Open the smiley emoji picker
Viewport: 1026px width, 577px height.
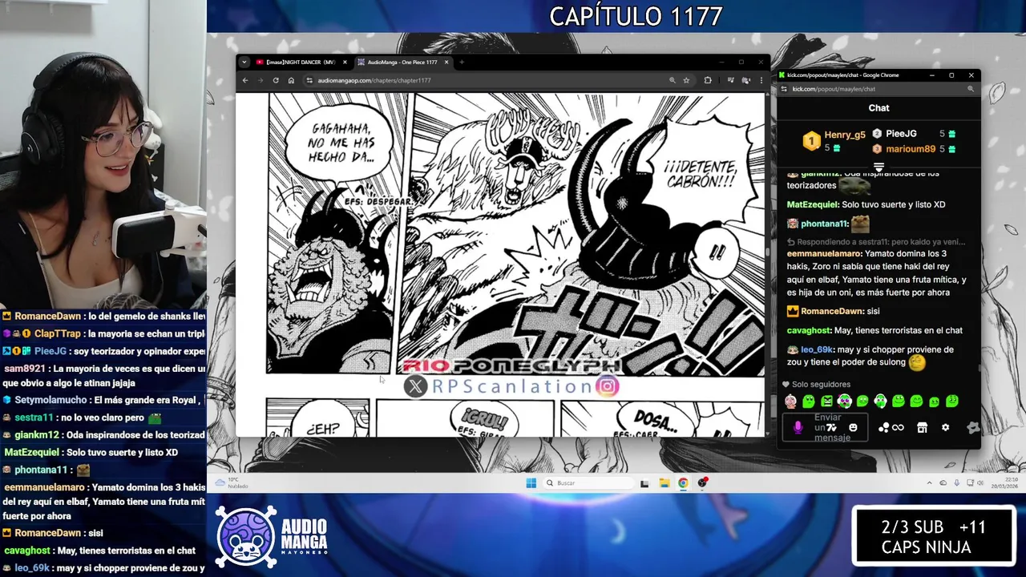pos(853,428)
